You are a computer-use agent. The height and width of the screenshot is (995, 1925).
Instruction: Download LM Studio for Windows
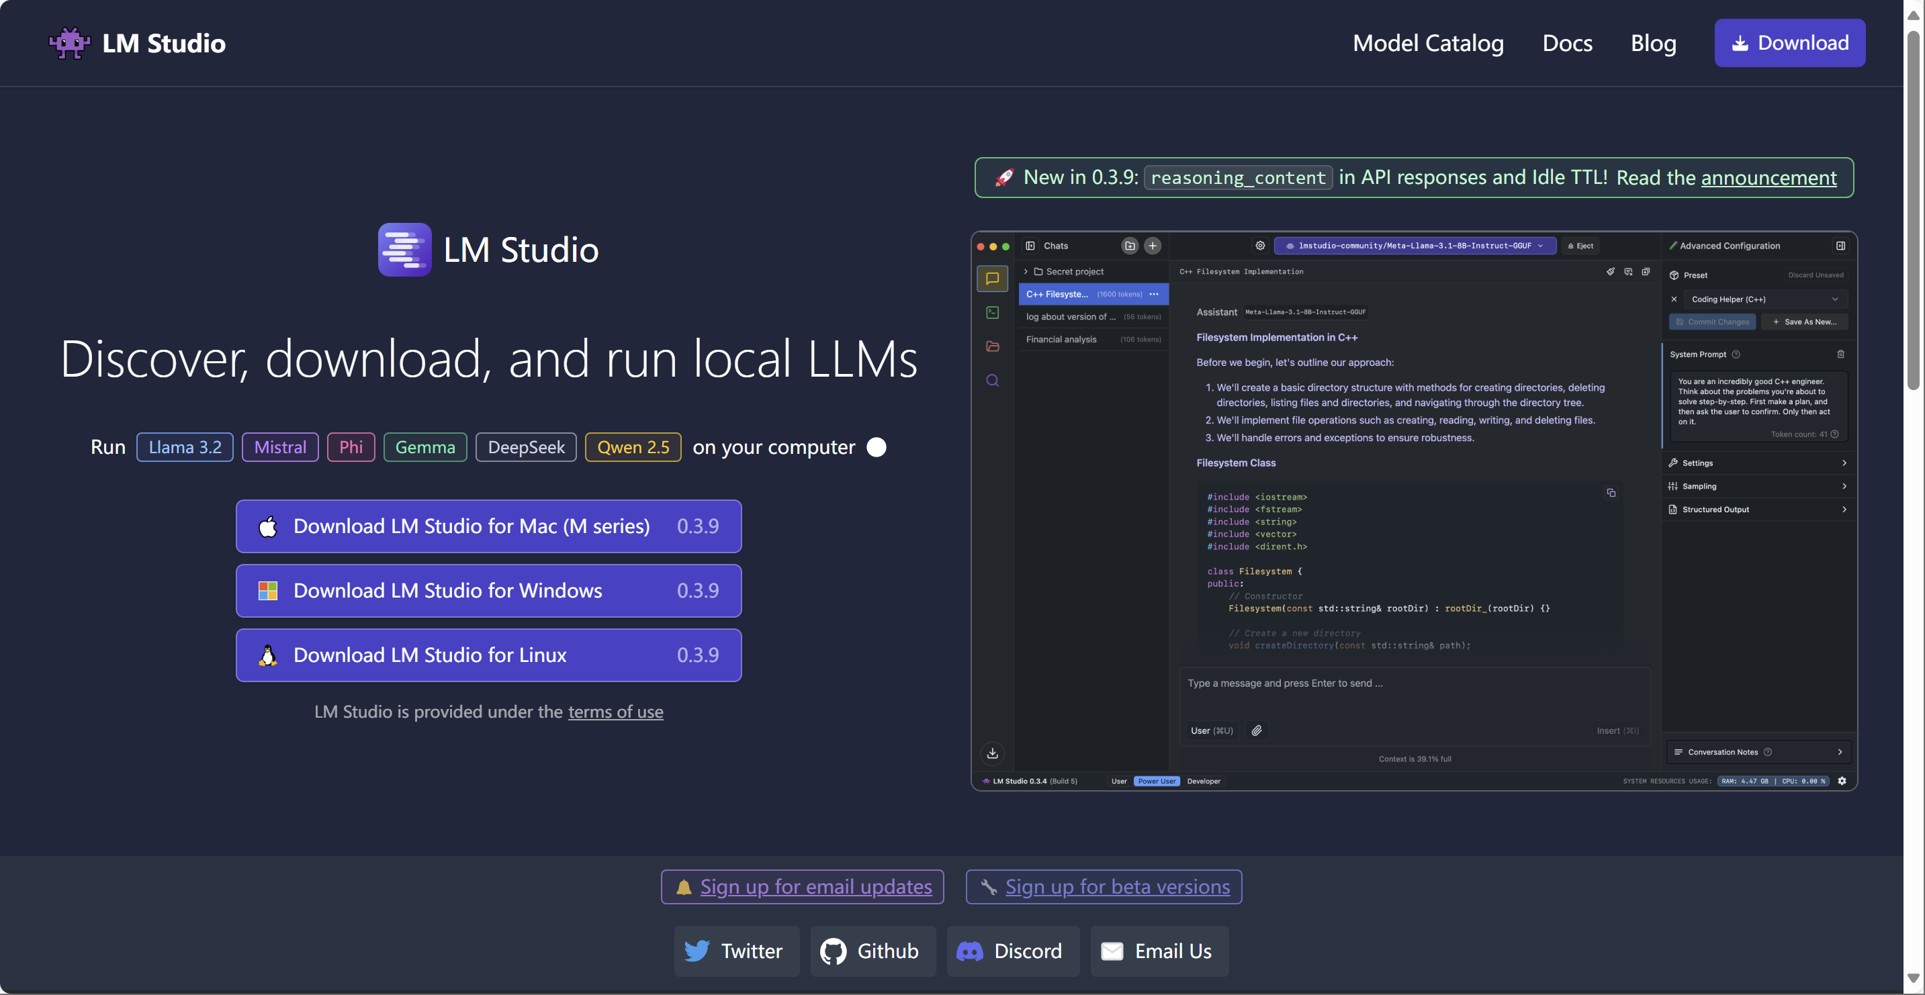point(488,590)
